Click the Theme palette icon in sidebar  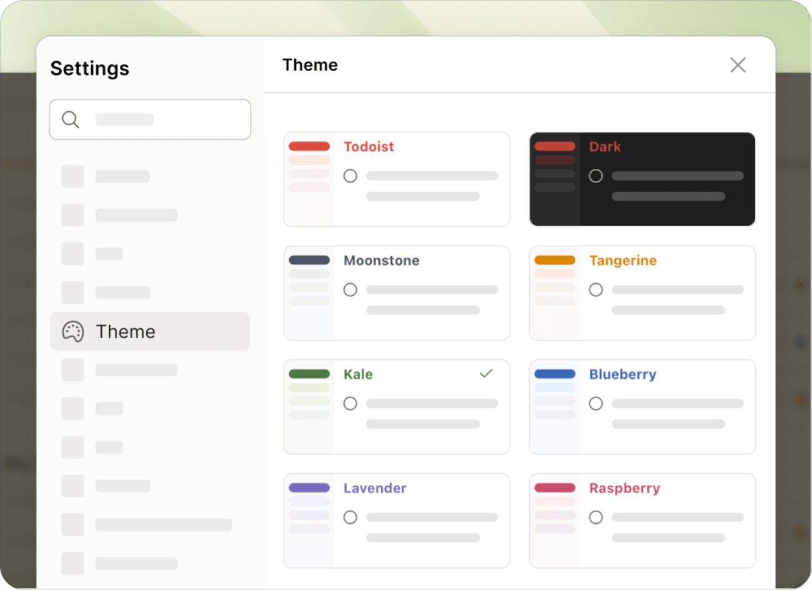(73, 332)
